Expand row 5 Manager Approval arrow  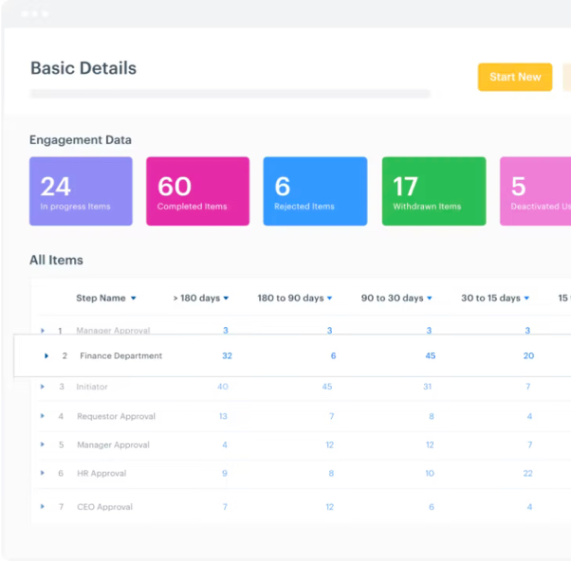point(43,444)
